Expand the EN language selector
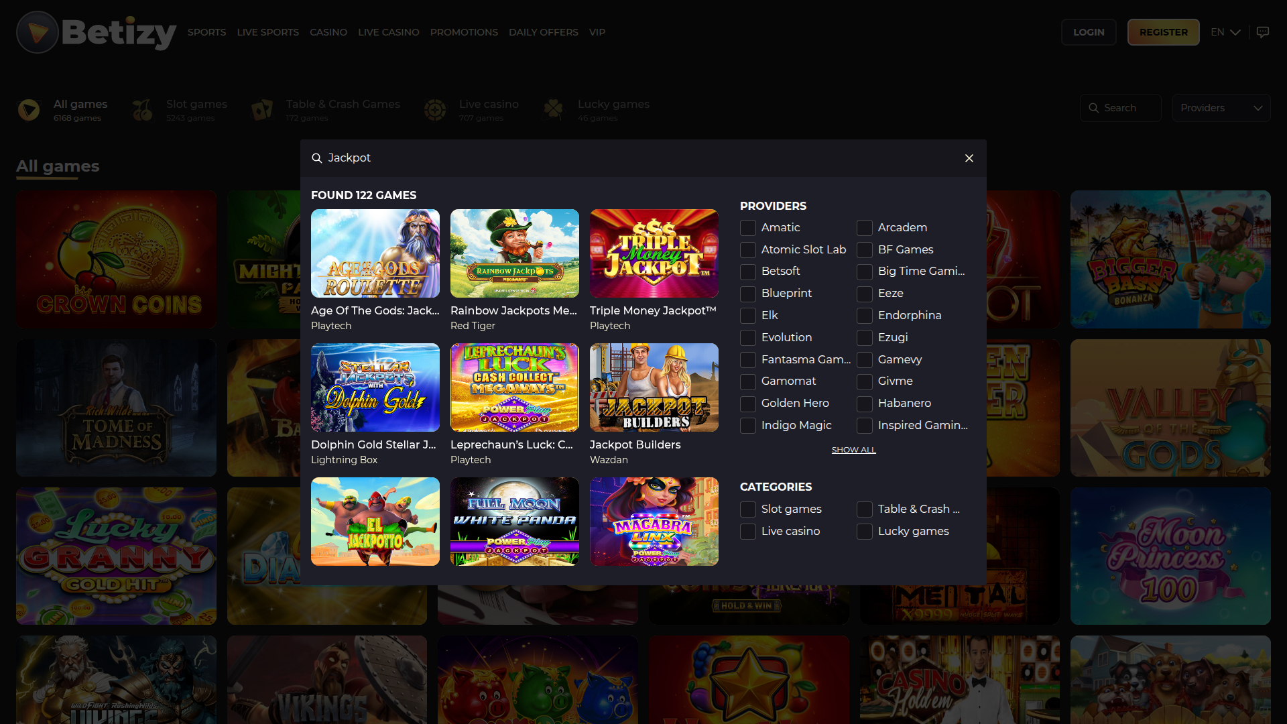 [1225, 32]
